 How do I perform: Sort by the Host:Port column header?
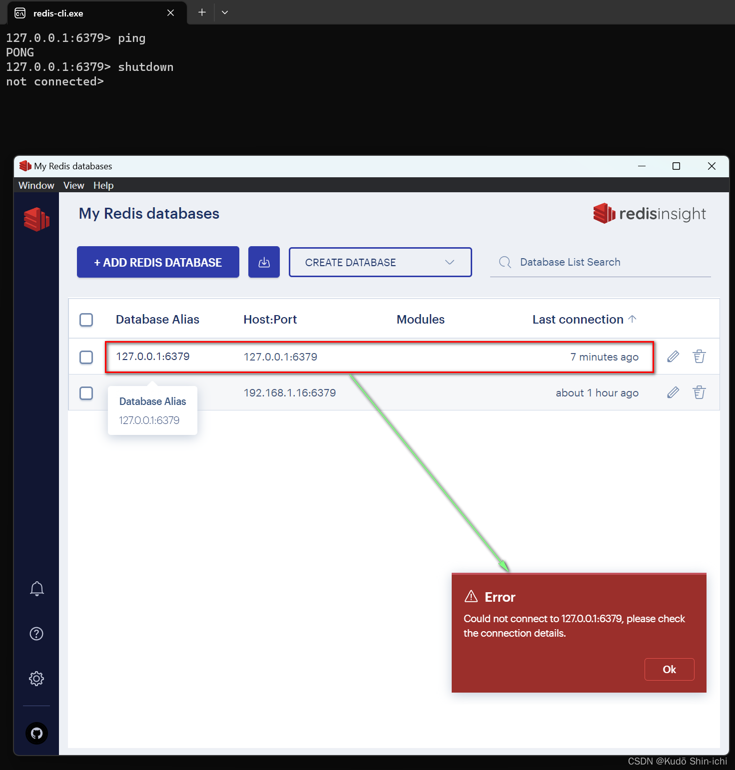270,320
